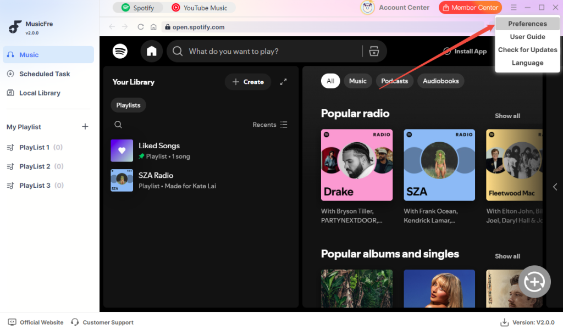Viewport: 563px width, 330px height.
Task: Choose Language from the menu
Action: pos(527,63)
